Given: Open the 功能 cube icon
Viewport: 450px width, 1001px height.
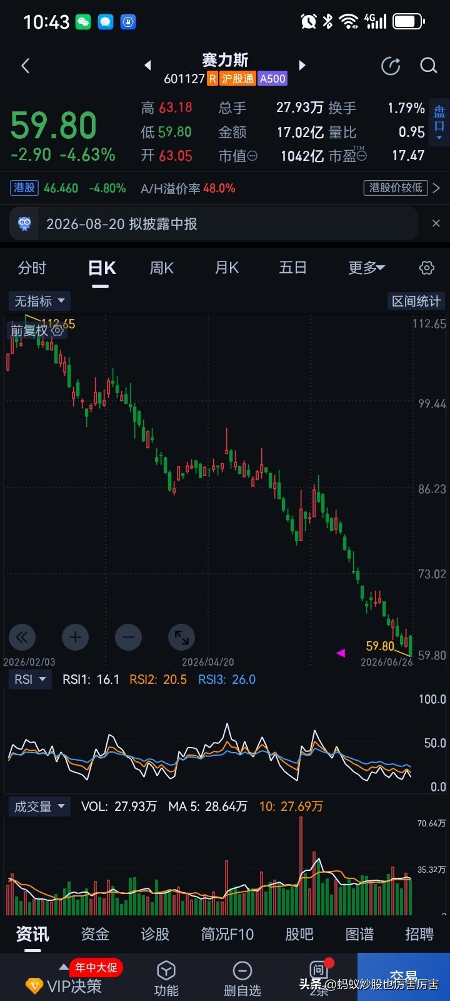Looking at the screenshot, I should (x=166, y=977).
